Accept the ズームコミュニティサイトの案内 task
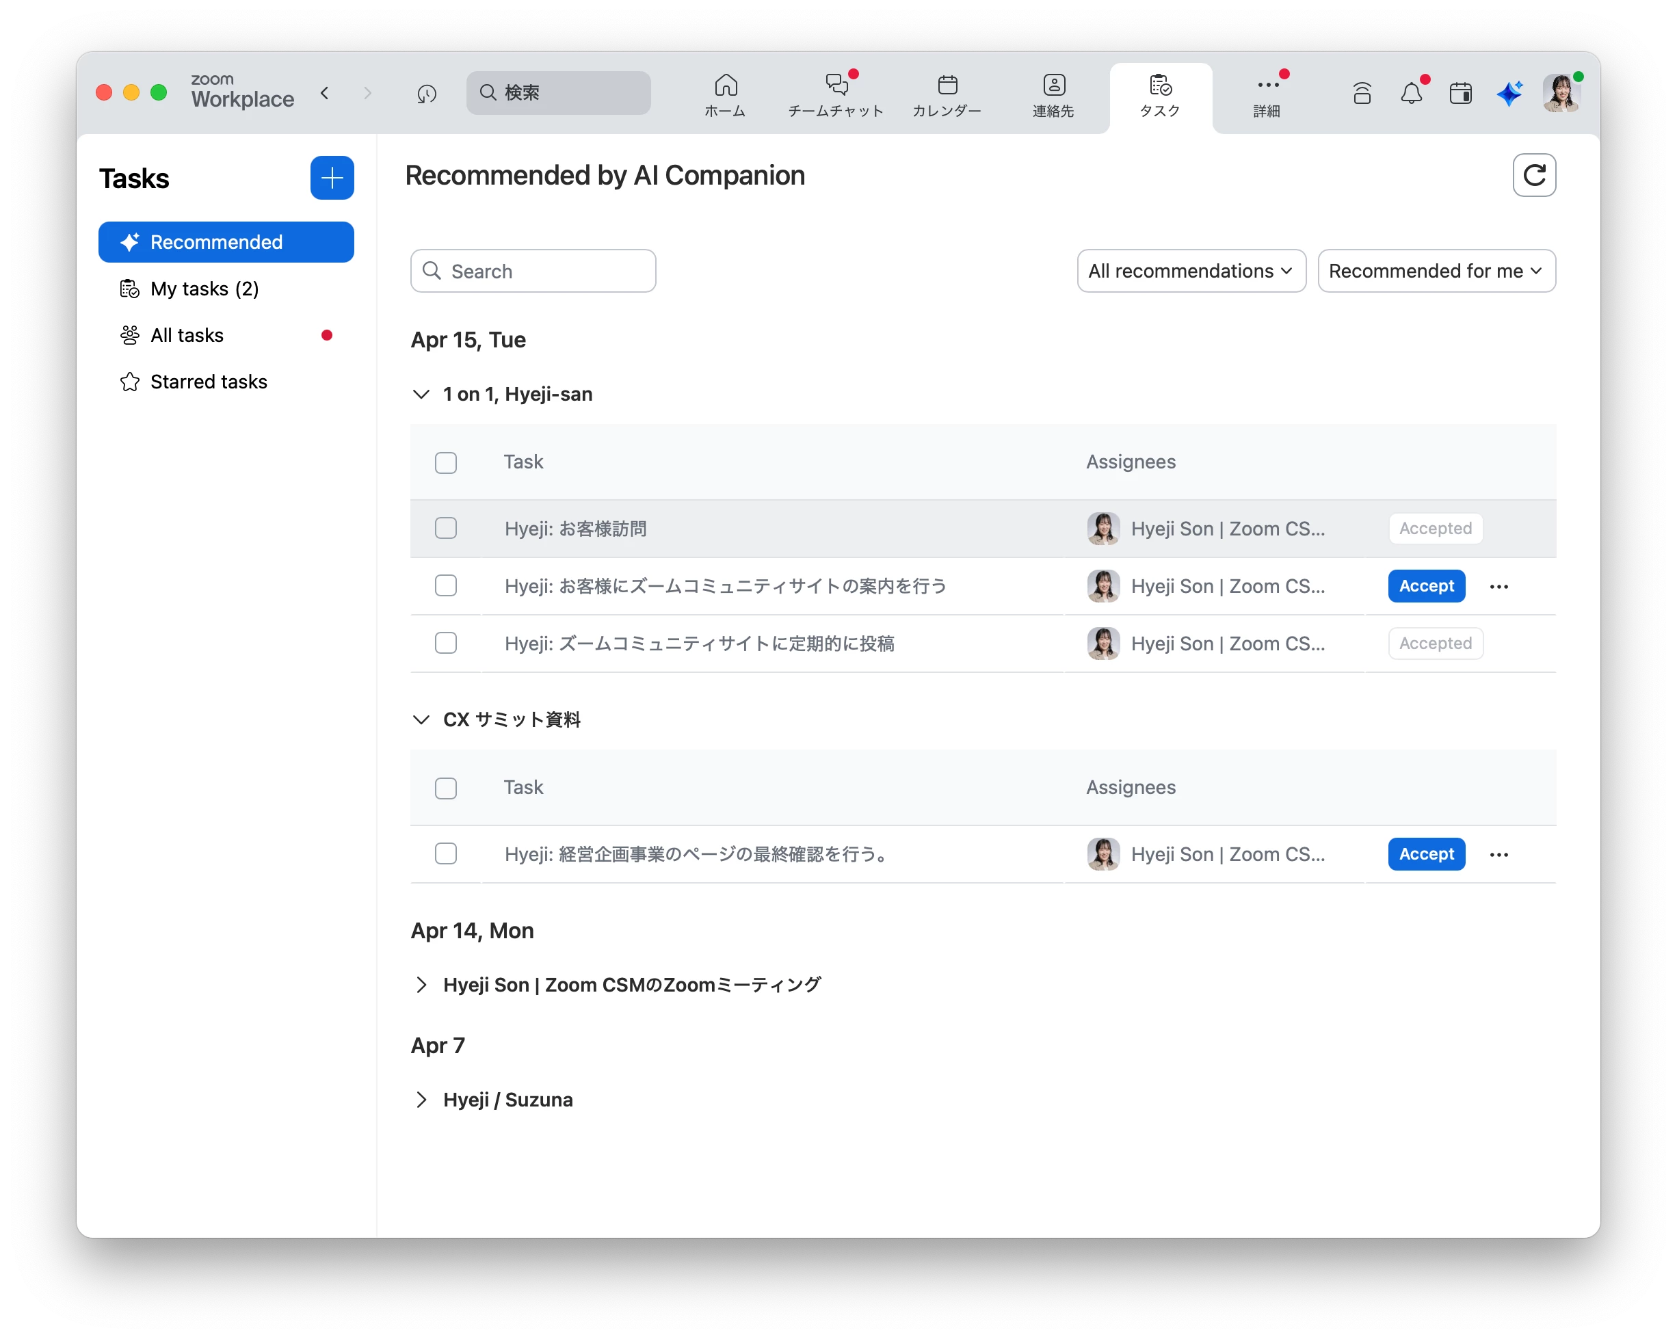Image resolution: width=1677 pixels, height=1339 pixels. tap(1426, 586)
